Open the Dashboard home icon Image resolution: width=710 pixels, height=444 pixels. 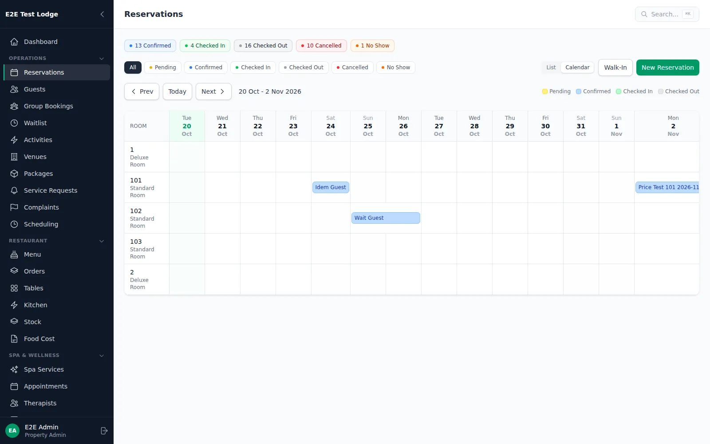click(x=14, y=42)
